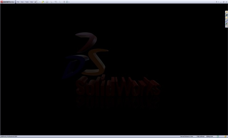Image resolution: width=228 pixels, height=138 pixels.
Task: Click the green status bar icon
Action: point(218,137)
